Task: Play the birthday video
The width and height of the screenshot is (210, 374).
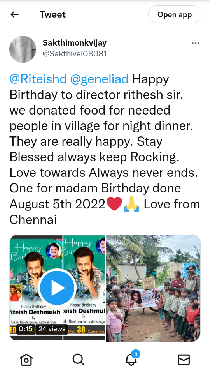Action: (x=57, y=288)
